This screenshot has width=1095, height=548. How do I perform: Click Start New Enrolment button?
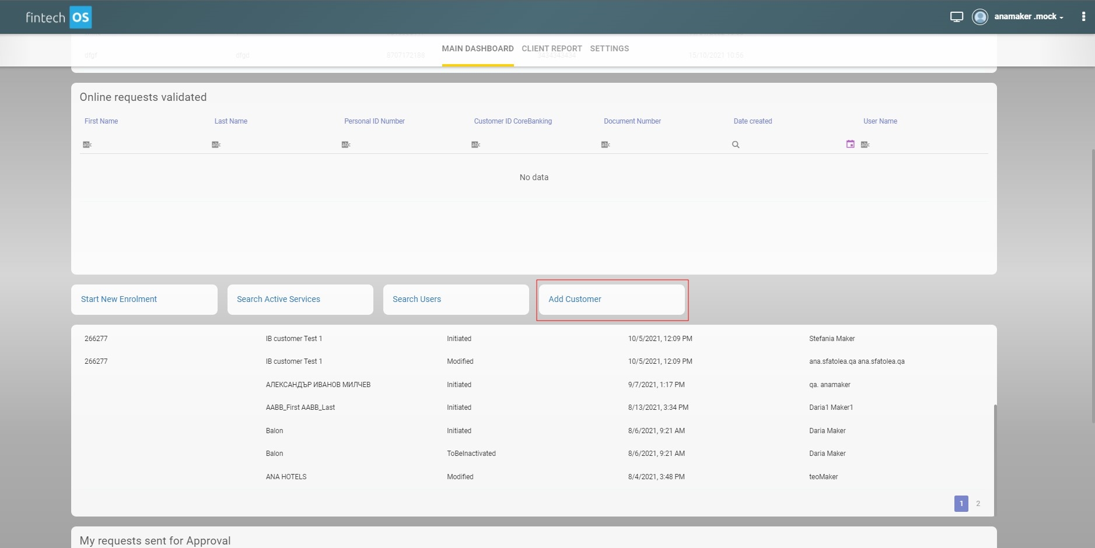[144, 300]
